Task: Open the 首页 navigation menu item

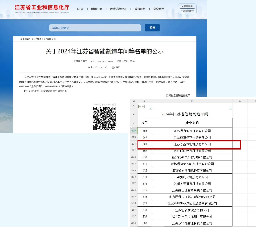Action: pos(80,9)
